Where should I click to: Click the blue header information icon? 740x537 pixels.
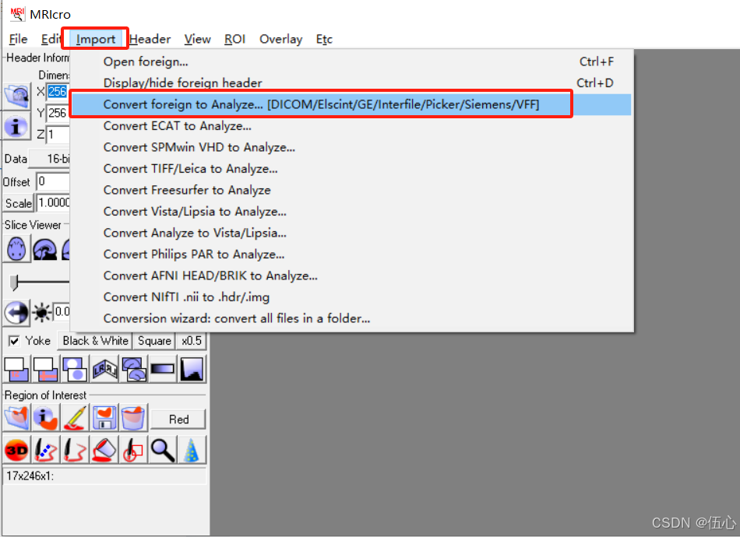click(17, 126)
